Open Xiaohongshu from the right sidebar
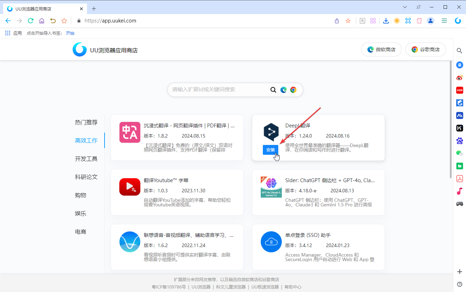This screenshot has width=466, height=292. 459,90
